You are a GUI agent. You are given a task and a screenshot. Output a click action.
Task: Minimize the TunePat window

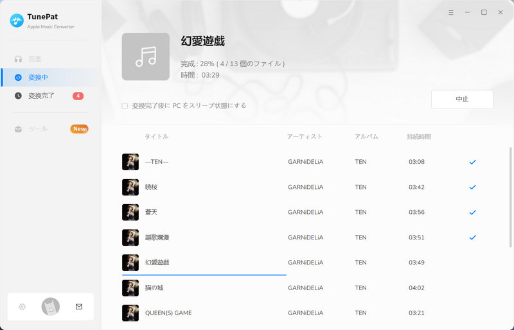coord(468,12)
